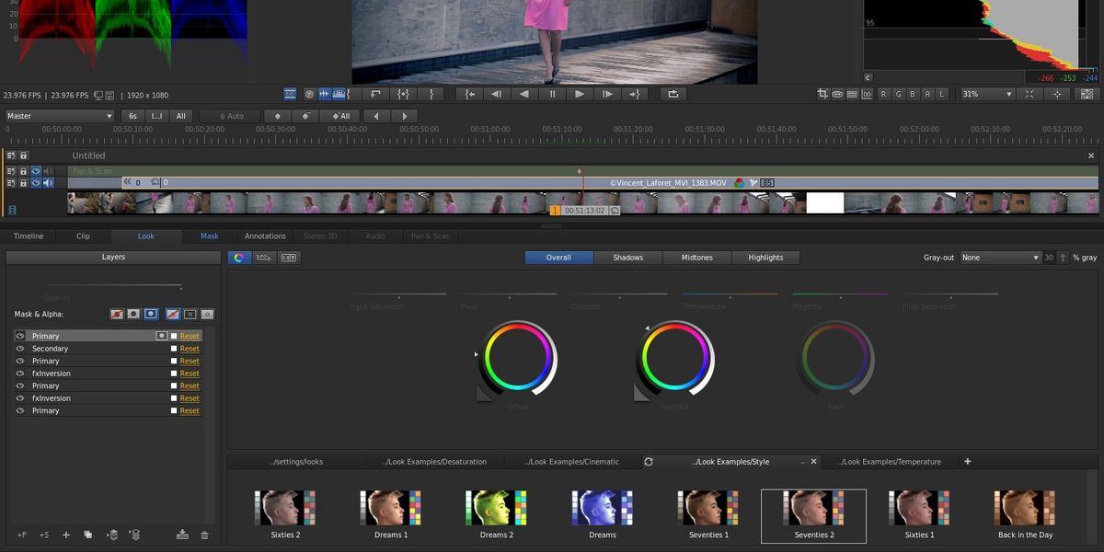Switch to the Timeline tab
The width and height of the screenshot is (1104, 552).
point(29,236)
